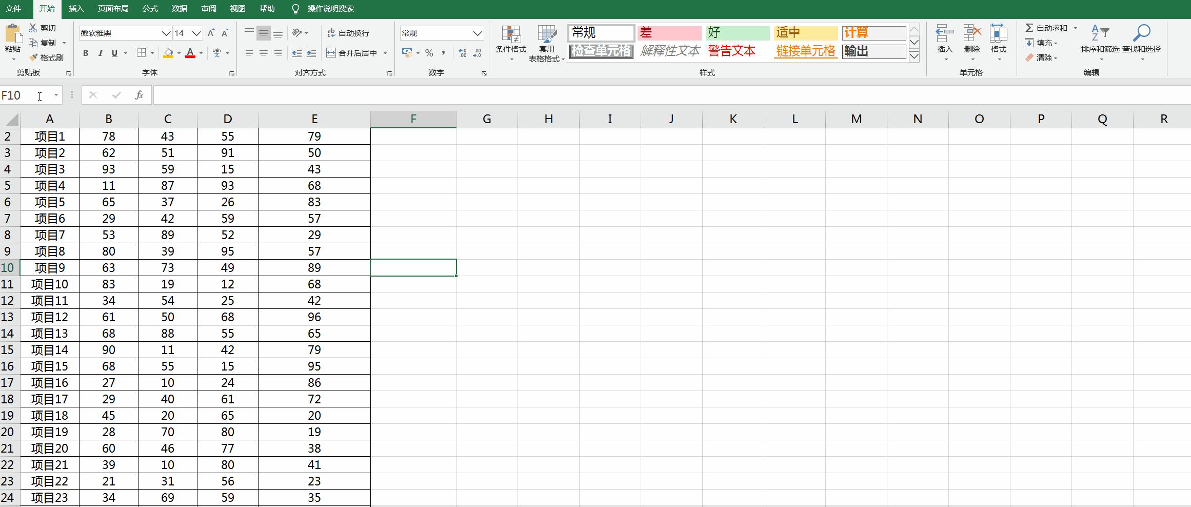Switch to the 数据 ribbon tab
The height and width of the screenshot is (507, 1191).
point(179,8)
